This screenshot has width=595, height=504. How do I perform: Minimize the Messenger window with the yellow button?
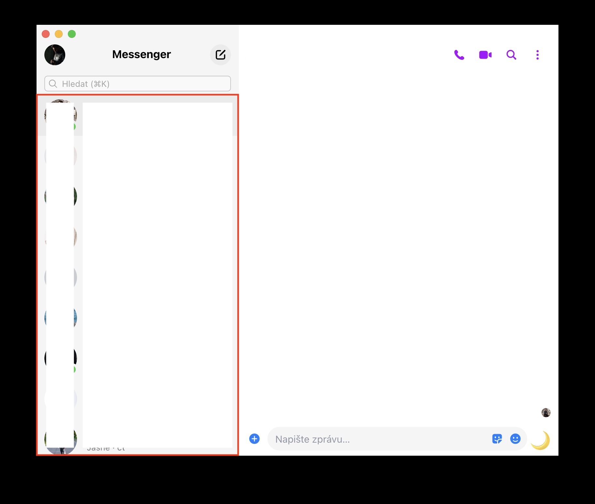(x=59, y=34)
